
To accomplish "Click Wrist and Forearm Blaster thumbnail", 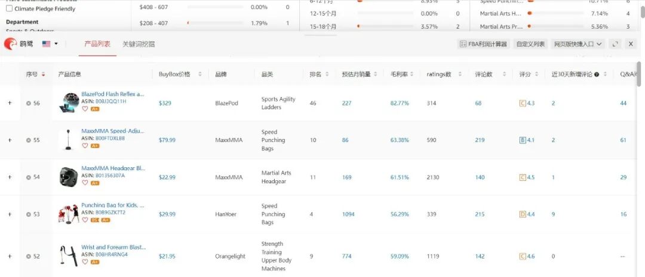I will [x=68, y=256].
